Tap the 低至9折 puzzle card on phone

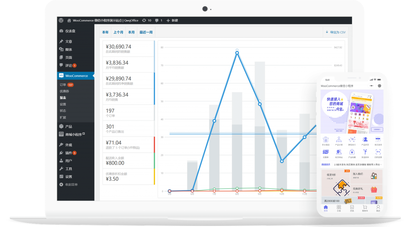click(x=336, y=183)
